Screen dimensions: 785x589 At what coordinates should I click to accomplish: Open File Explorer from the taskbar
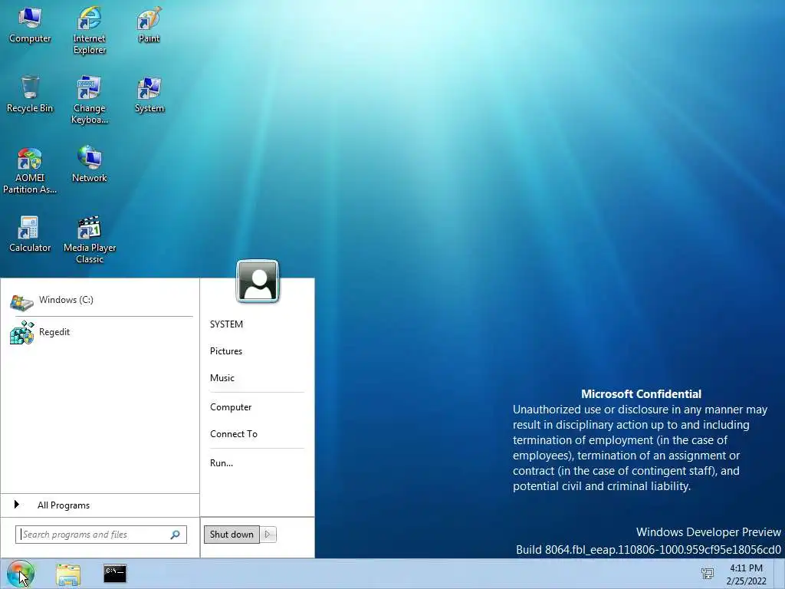[68, 574]
